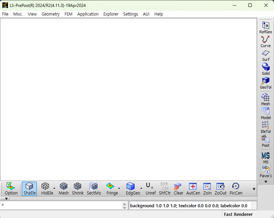274x218 pixels.
Task: Expand the EdgGeo dropdown arrow
Action: coord(141,188)
